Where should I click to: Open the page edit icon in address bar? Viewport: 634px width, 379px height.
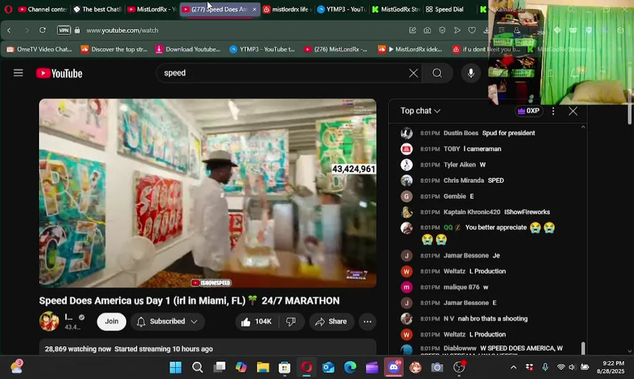click(x=412, y=31)
